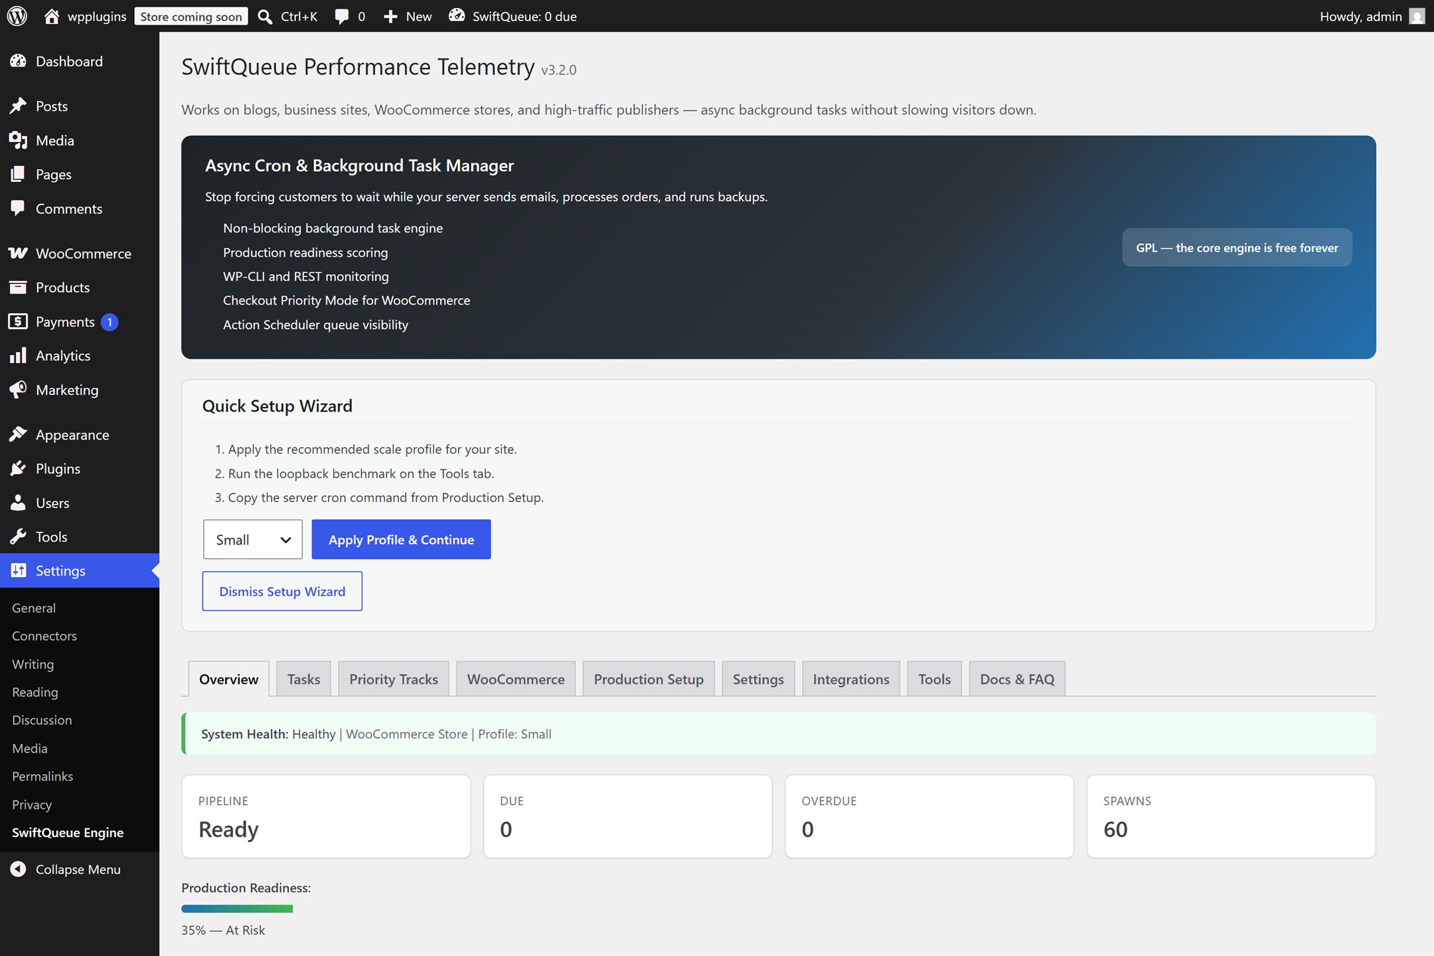Screen dimensions: 1434x956
Task: Click the home icon beside wpplugins
Action: tap(52, 16)
